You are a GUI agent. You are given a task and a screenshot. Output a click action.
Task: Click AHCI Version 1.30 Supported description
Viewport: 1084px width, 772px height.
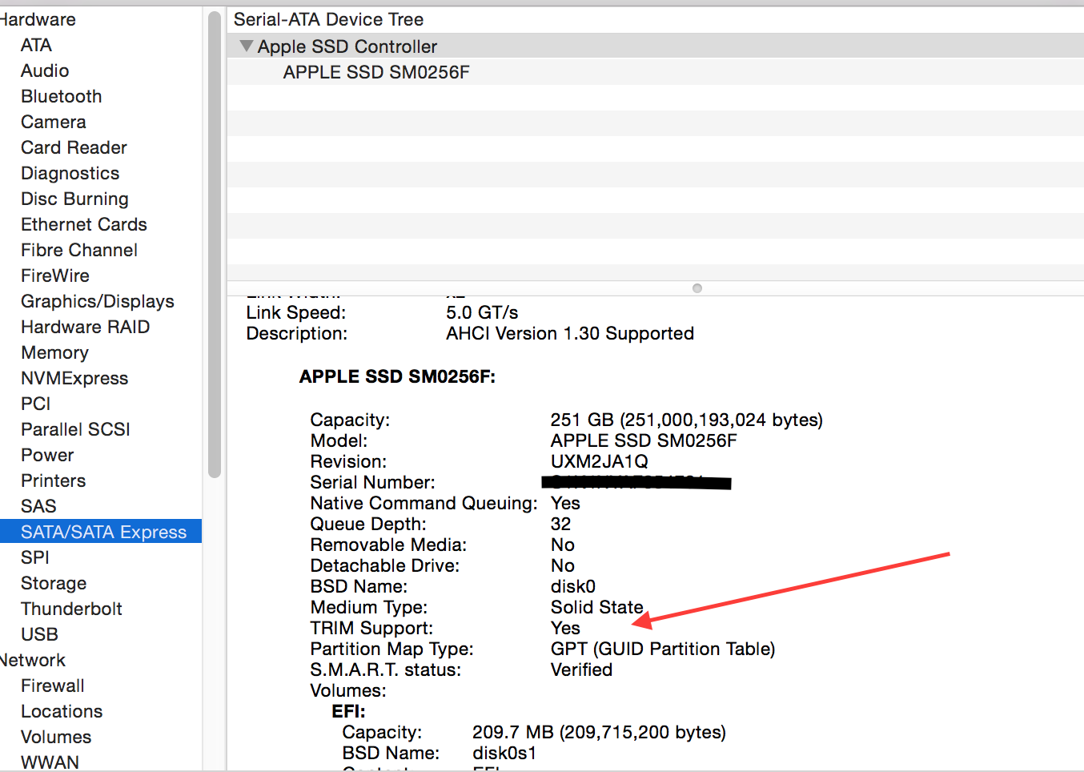(570, 333)
